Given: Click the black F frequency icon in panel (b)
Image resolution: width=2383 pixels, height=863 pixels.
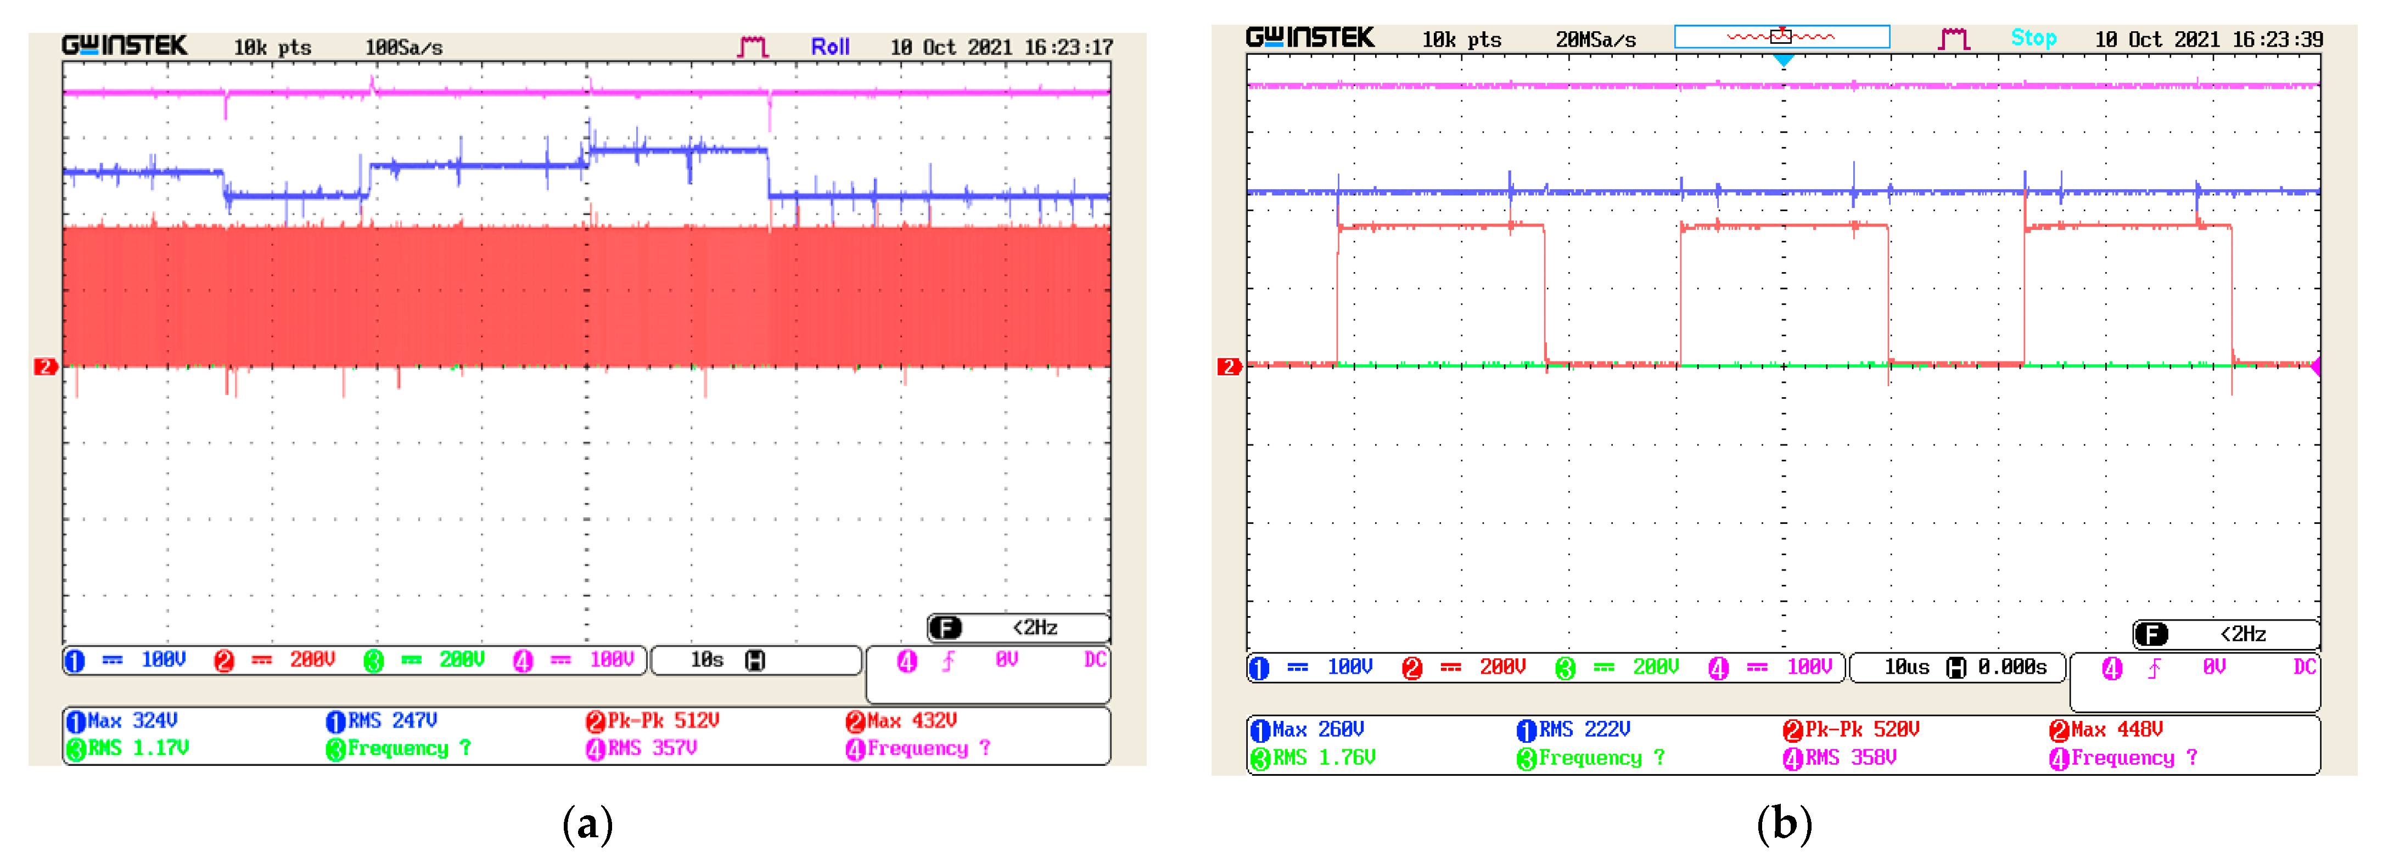Looking at the screenshot, I should 2151,635.
